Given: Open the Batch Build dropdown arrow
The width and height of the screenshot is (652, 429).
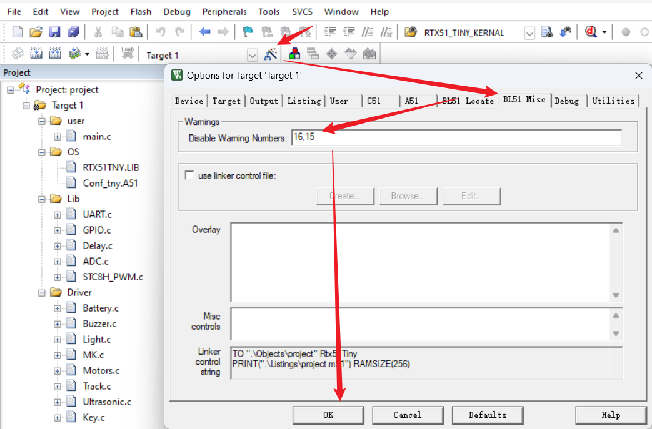Looking at the screenshot, I should [x=87, y=54].
